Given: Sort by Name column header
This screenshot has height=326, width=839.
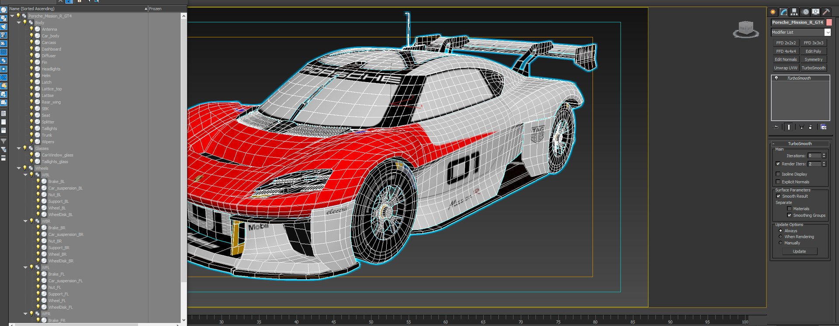Looking at the screenshot, I should click(78, 9).
